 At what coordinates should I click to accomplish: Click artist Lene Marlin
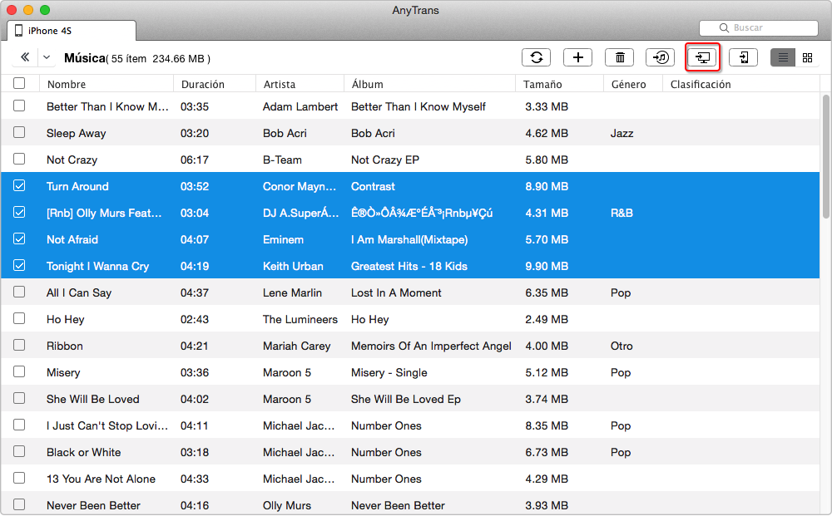[292, 292]
